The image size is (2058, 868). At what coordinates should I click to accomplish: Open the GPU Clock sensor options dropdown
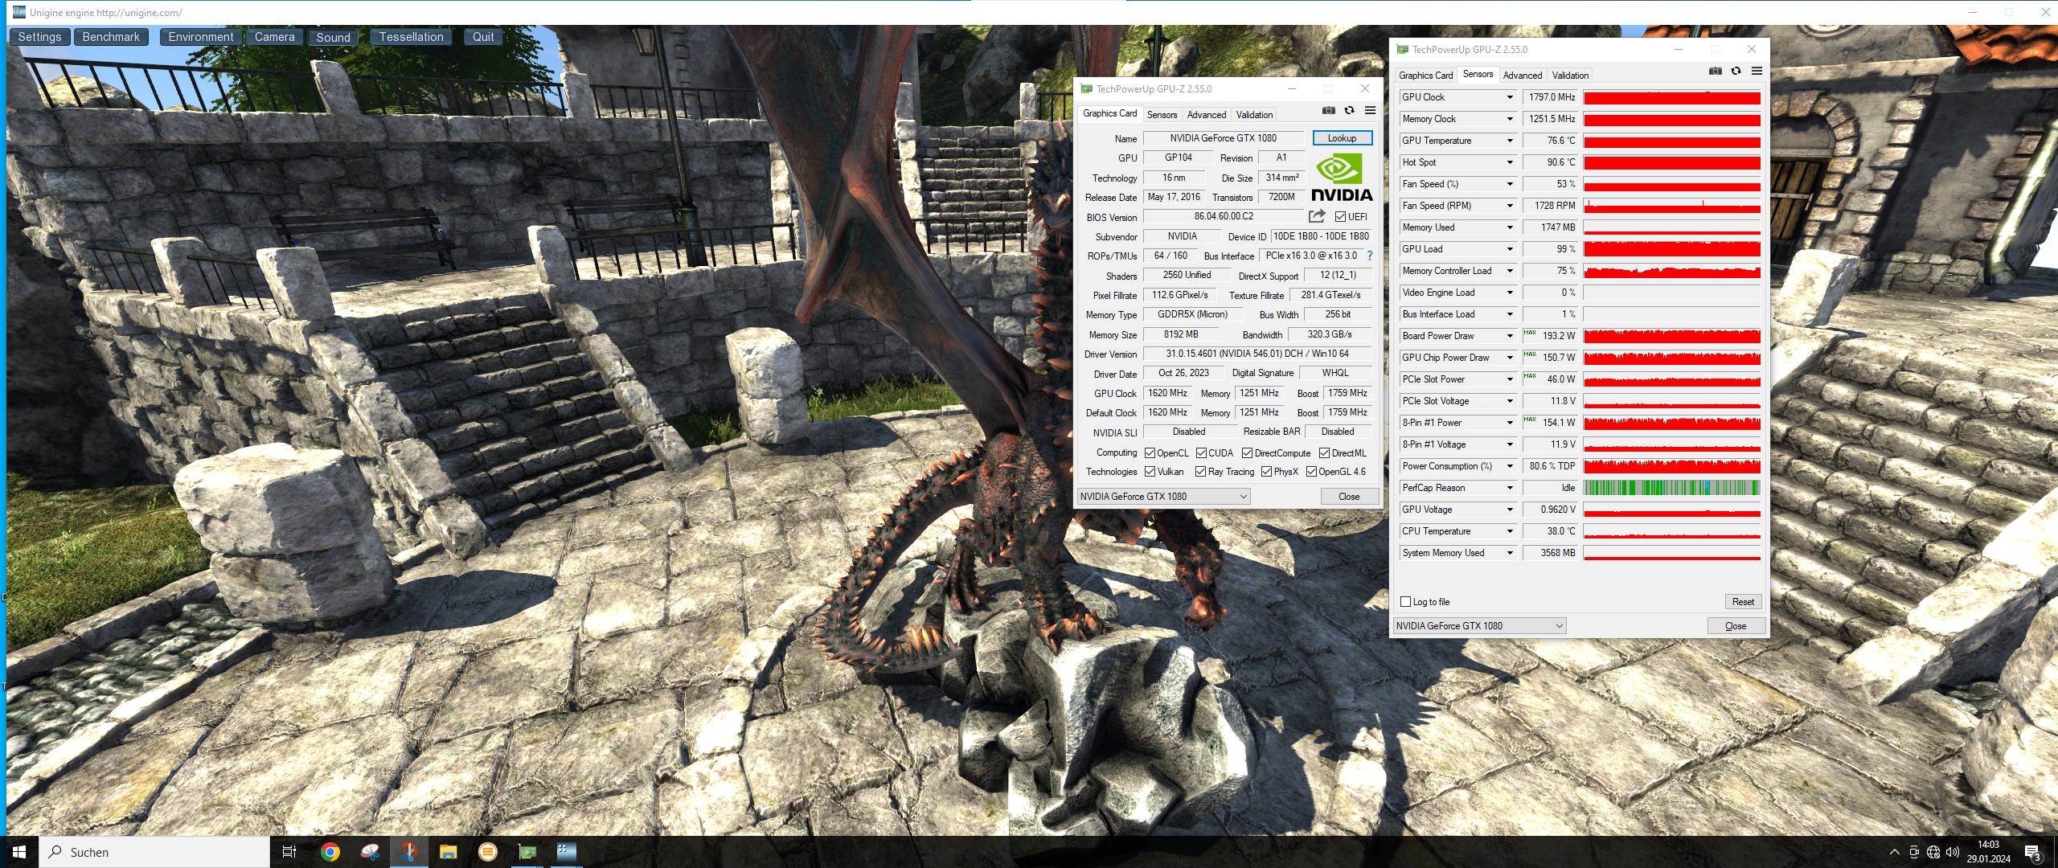1508,96
